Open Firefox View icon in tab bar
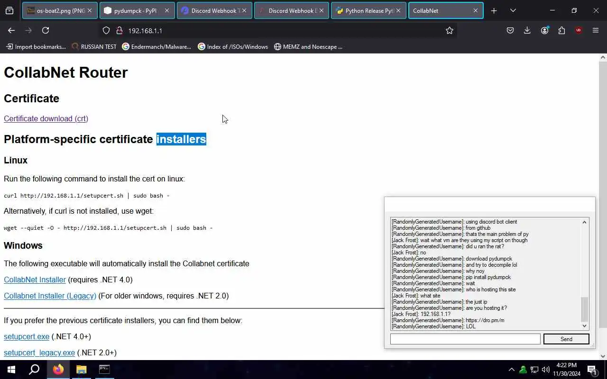 (9, 10)
